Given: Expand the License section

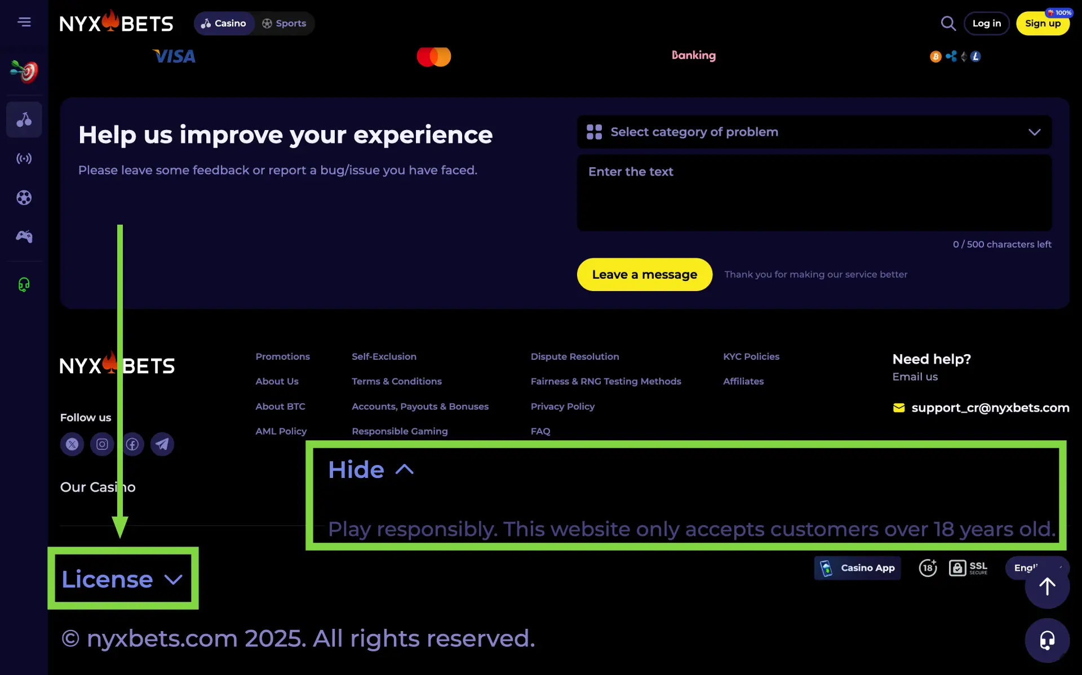Looking at the screenshot, I should 122,579.
